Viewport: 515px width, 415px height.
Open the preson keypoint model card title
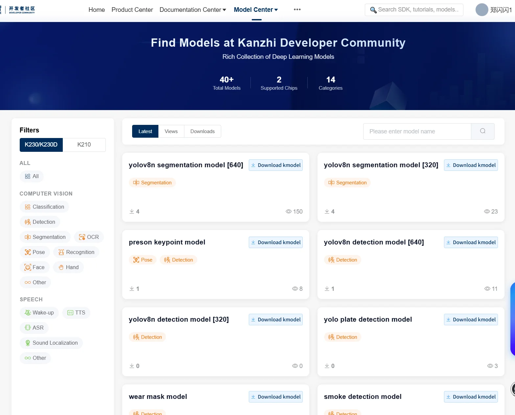(167, 242)
